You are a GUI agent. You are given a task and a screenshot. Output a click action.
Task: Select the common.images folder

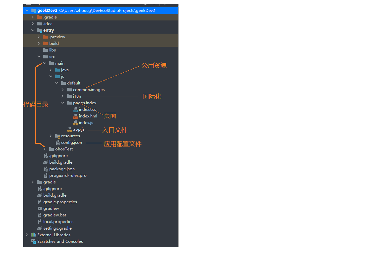[x=89, y=90]
